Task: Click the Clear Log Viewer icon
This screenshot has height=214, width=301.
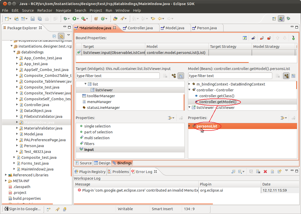Action: coord(258,172)
